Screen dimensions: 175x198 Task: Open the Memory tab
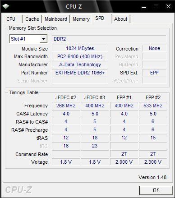tap(81, 19)
